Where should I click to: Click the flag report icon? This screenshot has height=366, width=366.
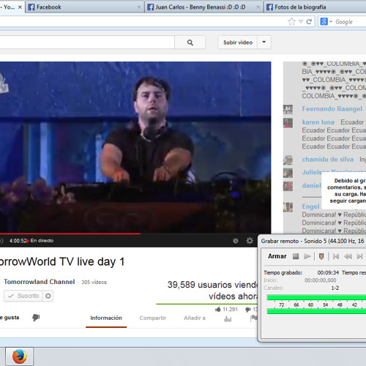(x=254, y=318)
